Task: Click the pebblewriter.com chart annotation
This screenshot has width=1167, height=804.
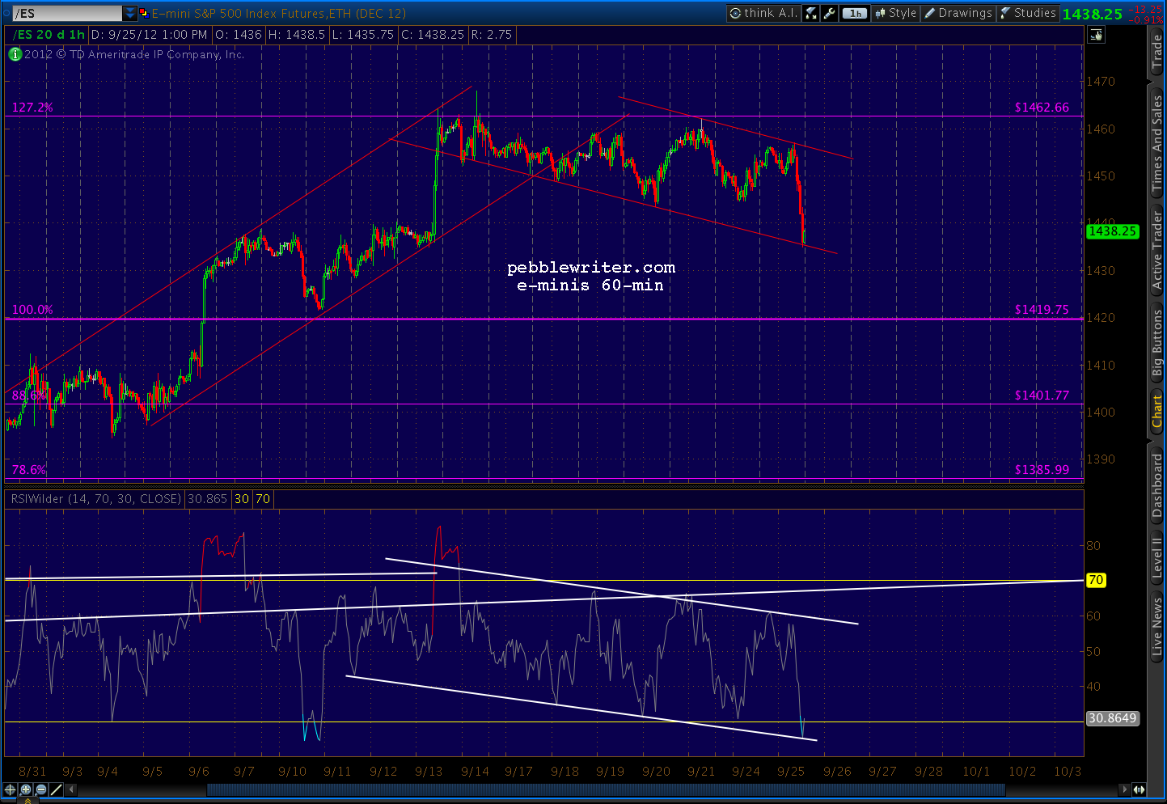Action: click(591, 267)
